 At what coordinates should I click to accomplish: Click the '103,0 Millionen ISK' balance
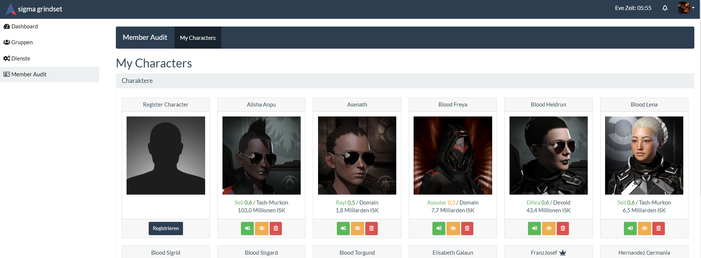[x=262, y=210]
